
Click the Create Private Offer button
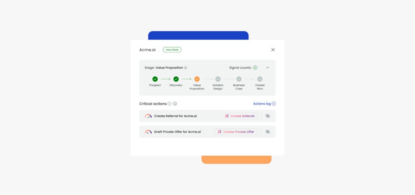point(236,132)
